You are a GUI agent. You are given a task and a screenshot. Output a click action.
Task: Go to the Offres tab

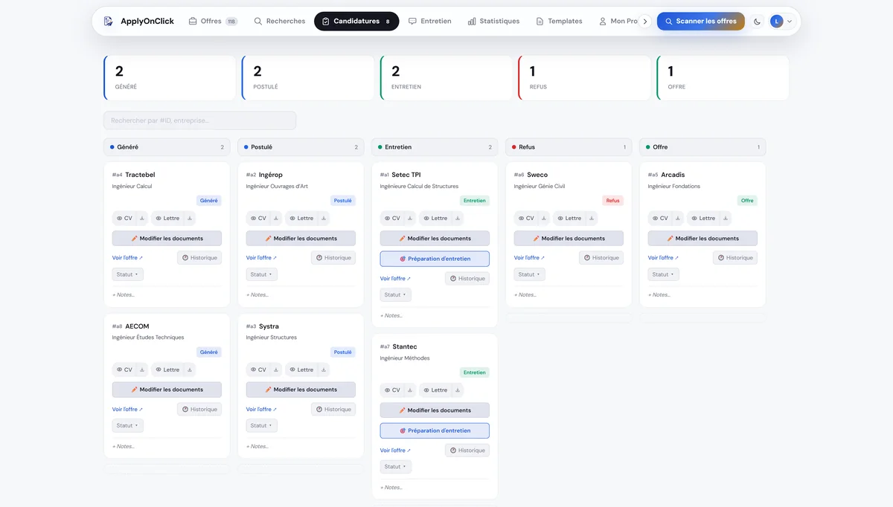(213, 22)
